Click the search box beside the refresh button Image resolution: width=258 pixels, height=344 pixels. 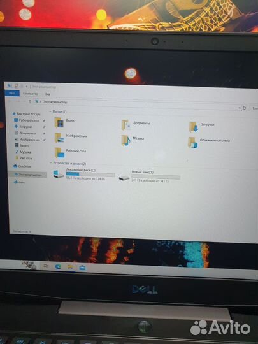(254, 108)
